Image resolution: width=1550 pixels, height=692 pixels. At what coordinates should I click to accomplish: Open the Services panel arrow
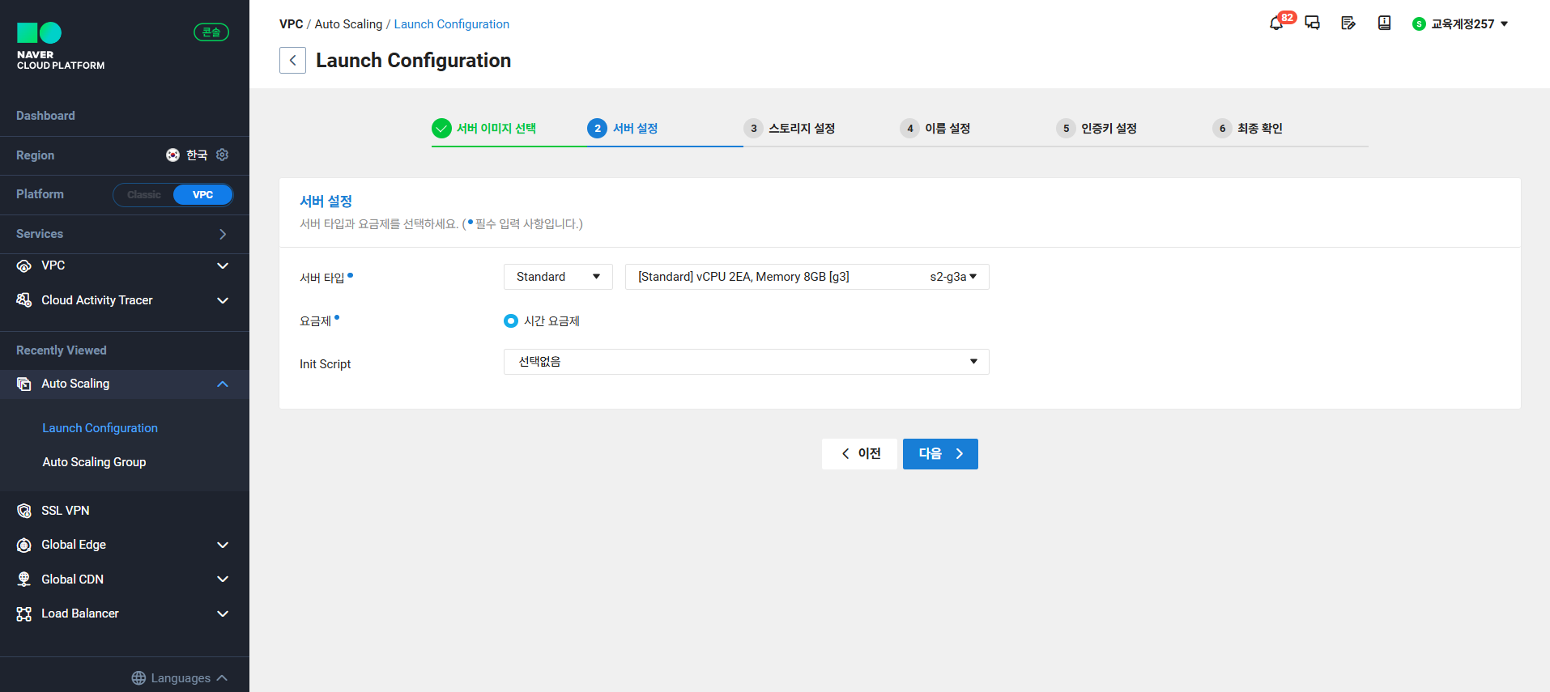(223, 234)
